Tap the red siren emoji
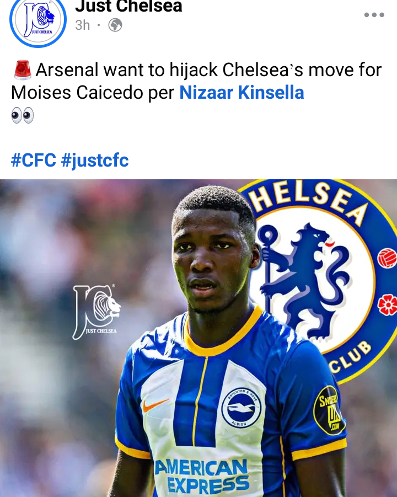The width and height of the screenshot is (397, 497). 23,70
